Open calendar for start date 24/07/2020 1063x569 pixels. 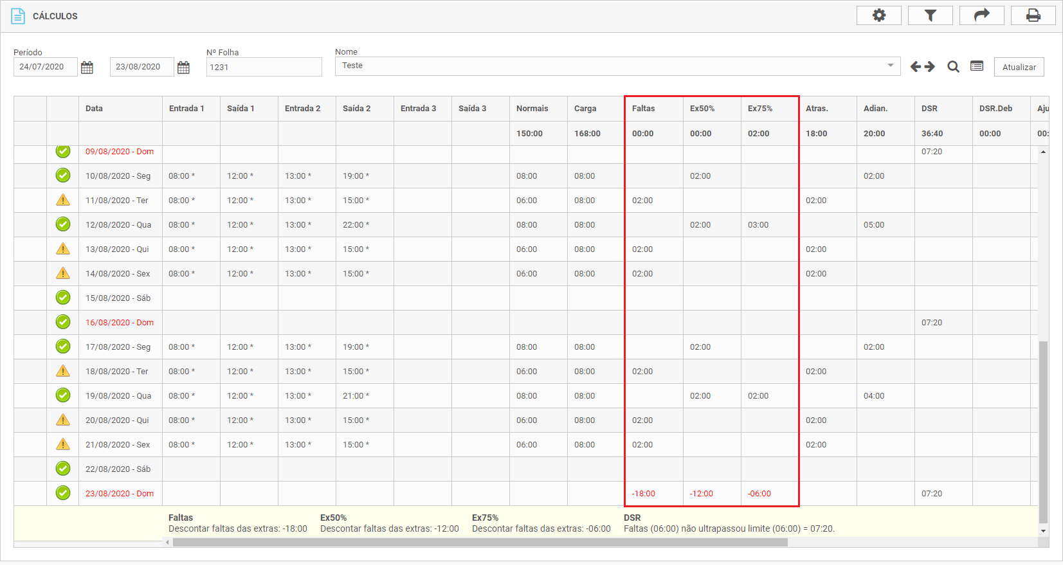[x=87, y=68]
